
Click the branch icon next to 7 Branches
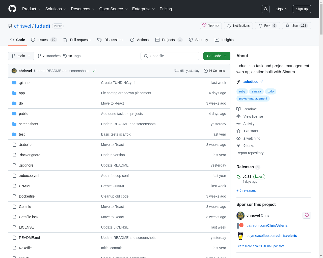pyautogui.click(x=40, y=56)
